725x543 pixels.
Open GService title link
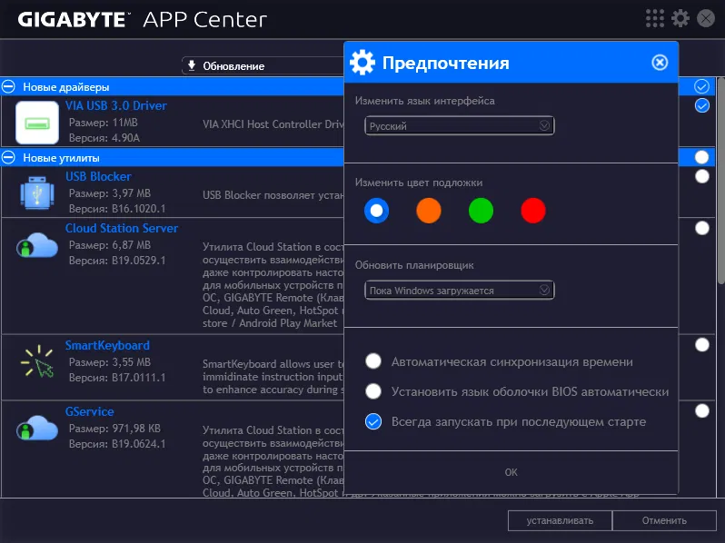tap(89, 411)
